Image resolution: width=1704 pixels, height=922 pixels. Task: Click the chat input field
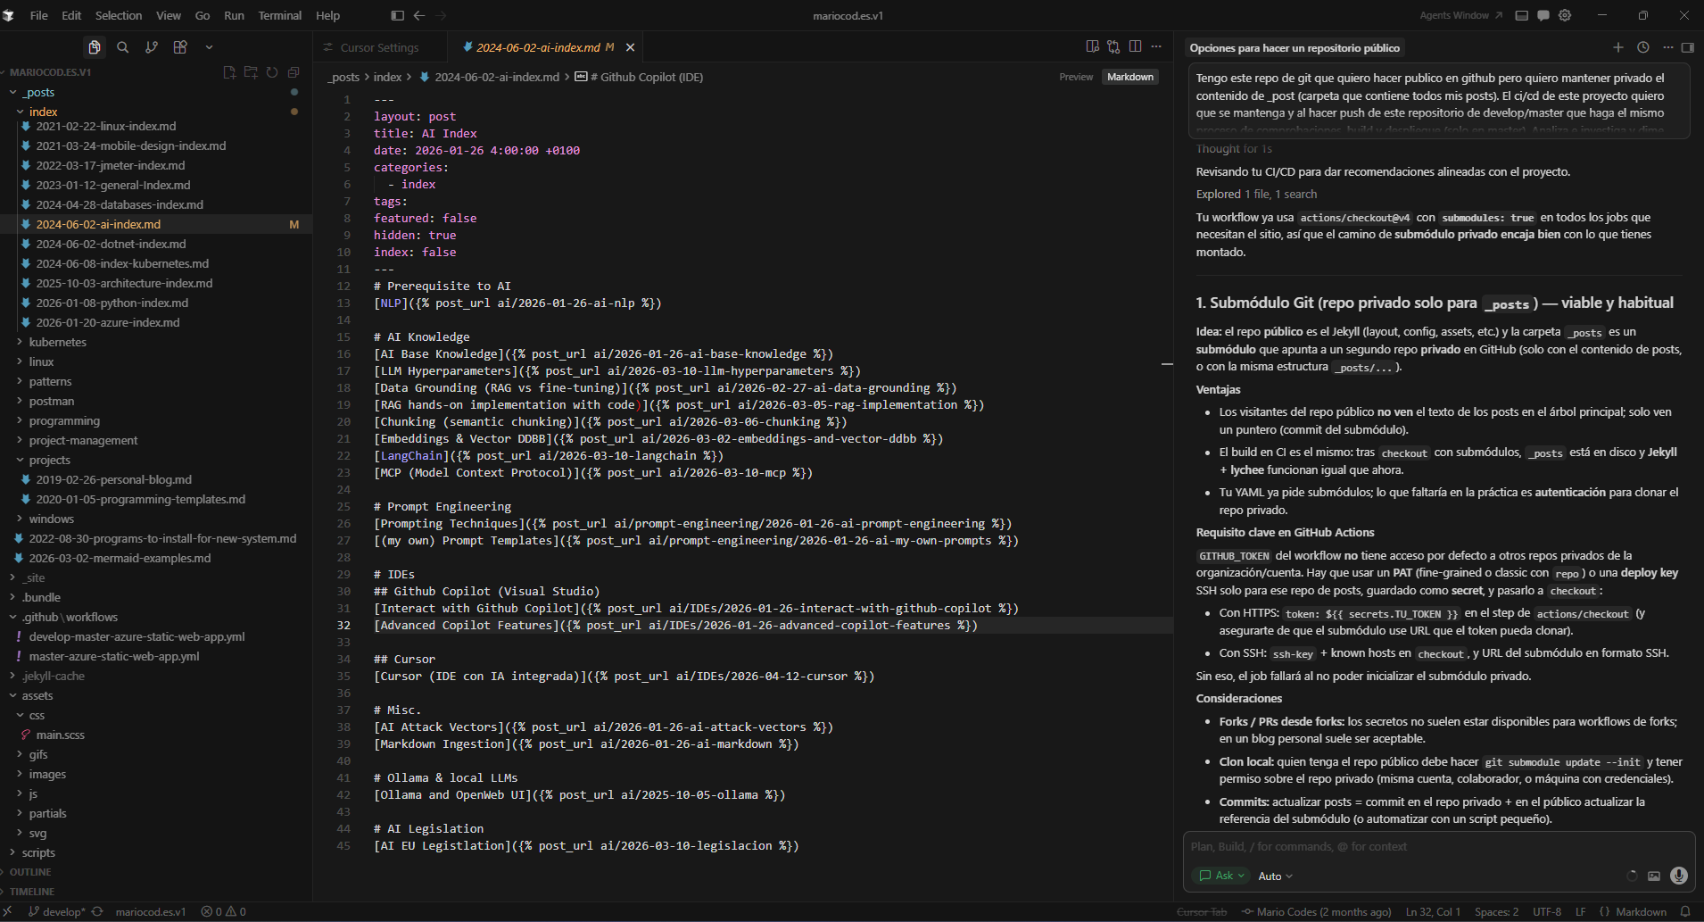1438,846
